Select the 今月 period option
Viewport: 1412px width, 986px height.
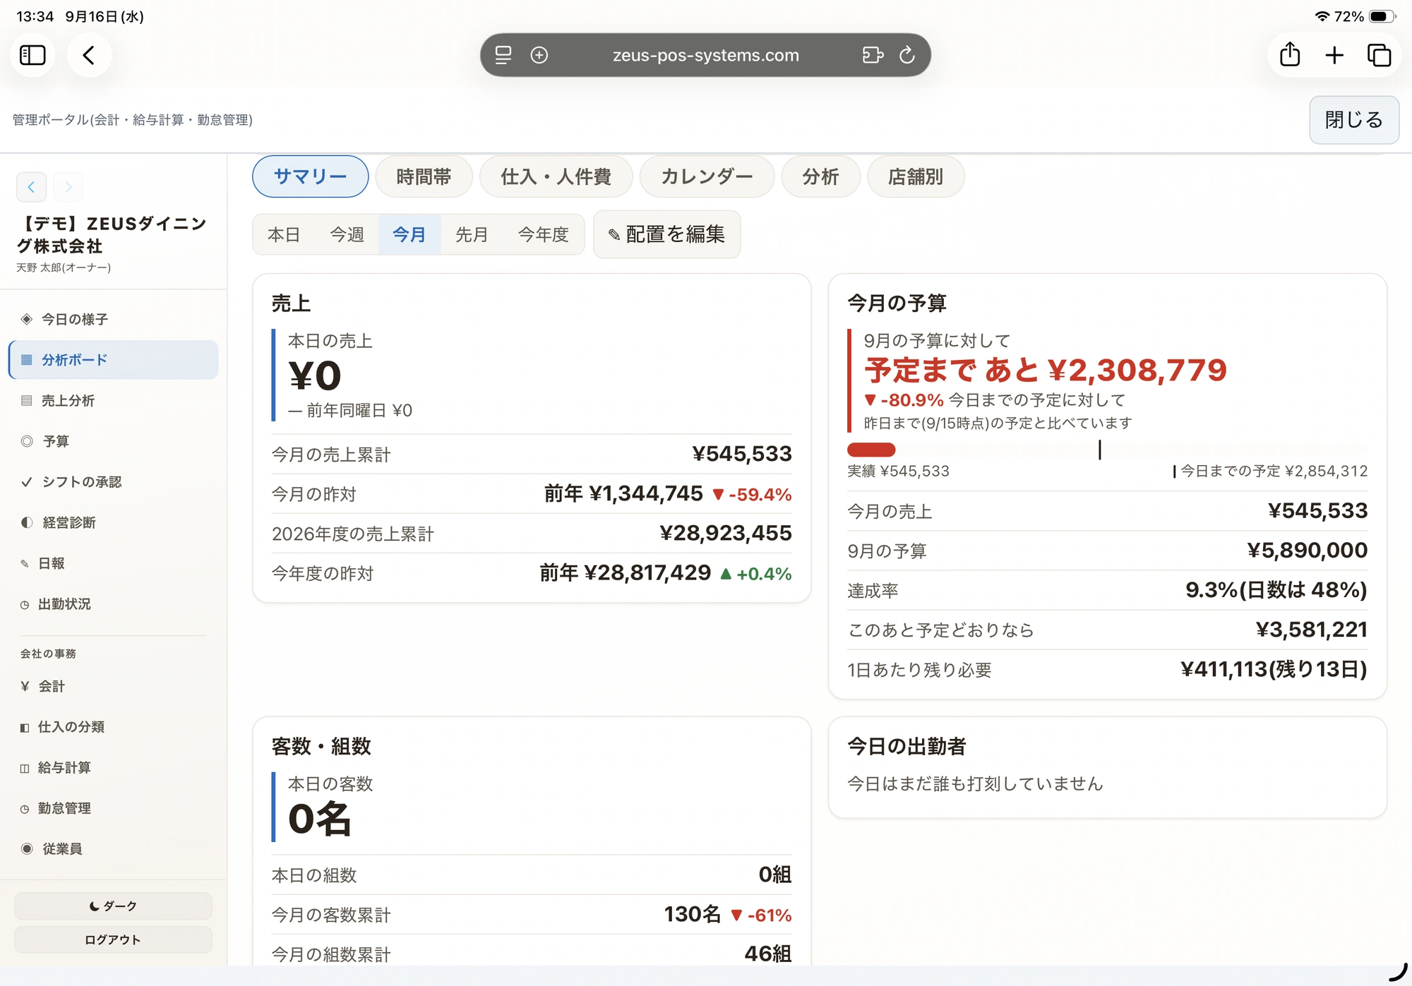click(409, 234)
